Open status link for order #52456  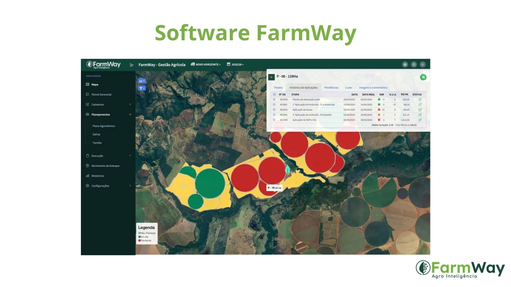tap(420, 100)
